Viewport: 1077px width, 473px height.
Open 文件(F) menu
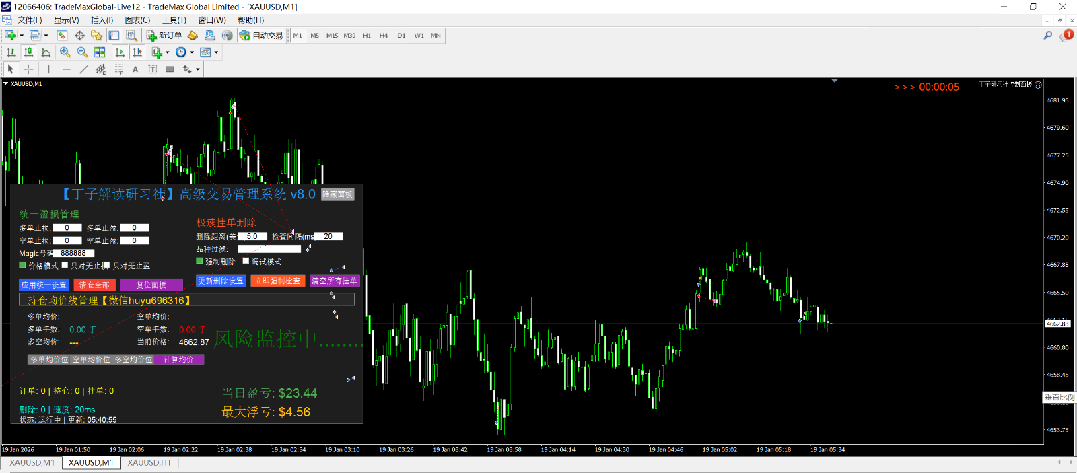pos(30,20)
